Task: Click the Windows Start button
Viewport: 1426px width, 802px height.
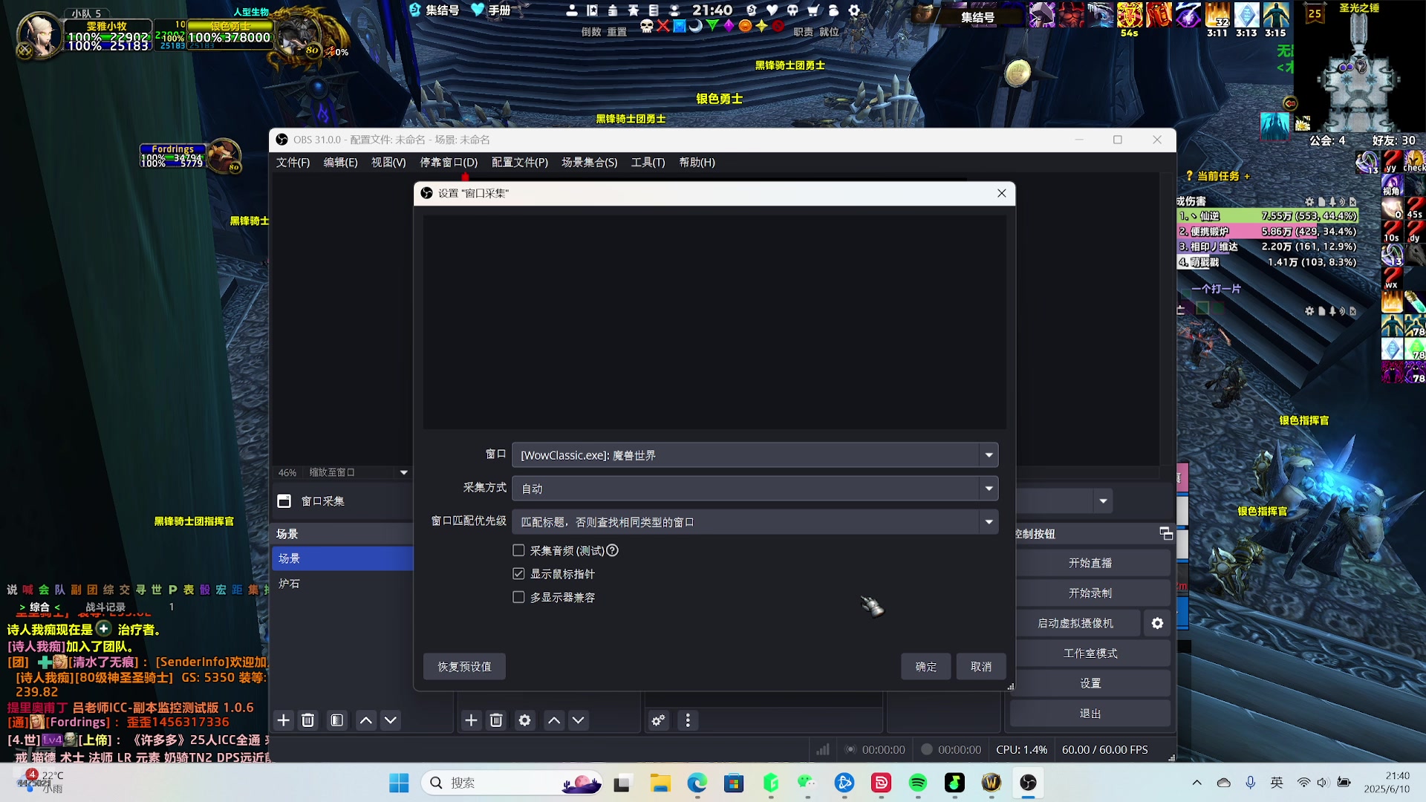Action: 399,783
